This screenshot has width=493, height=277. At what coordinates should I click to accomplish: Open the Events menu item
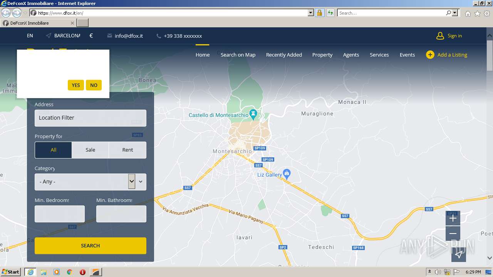click(x=407, y=55)
